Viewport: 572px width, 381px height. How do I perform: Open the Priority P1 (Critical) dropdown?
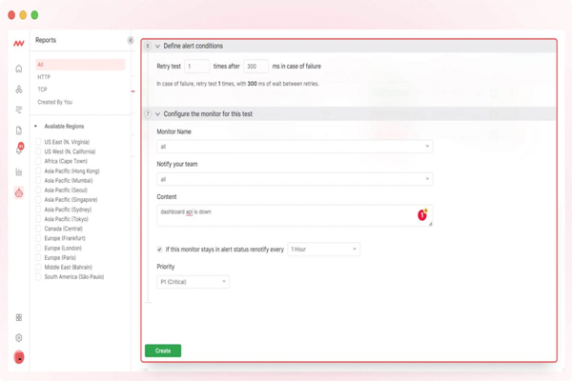pyautogui.click(x=194, y=282)
